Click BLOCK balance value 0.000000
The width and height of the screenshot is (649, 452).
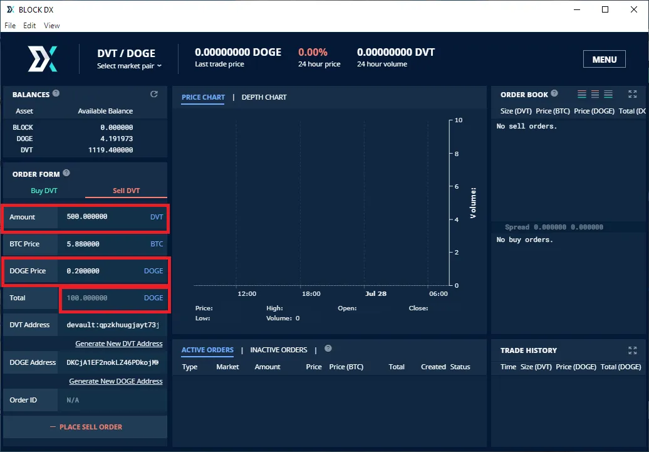pyautogui.click(x=117, y=128)
